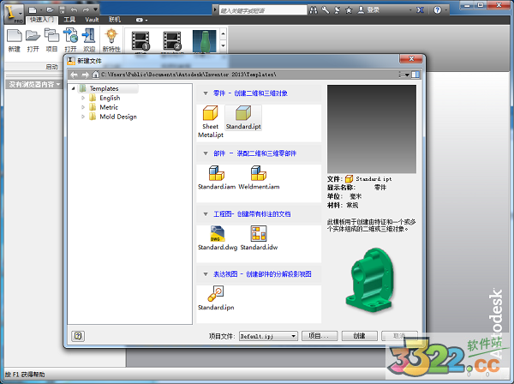Click gallery scroll down arrow in ribbon
Image resolution: width=514 pixels, height=384 pixels.
coord(223,45)
